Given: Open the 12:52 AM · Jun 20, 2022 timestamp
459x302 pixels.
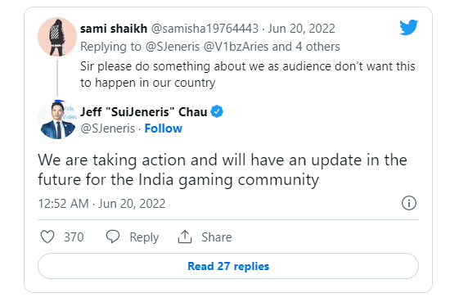Looking at the screenshot, I should pos(101,203).
